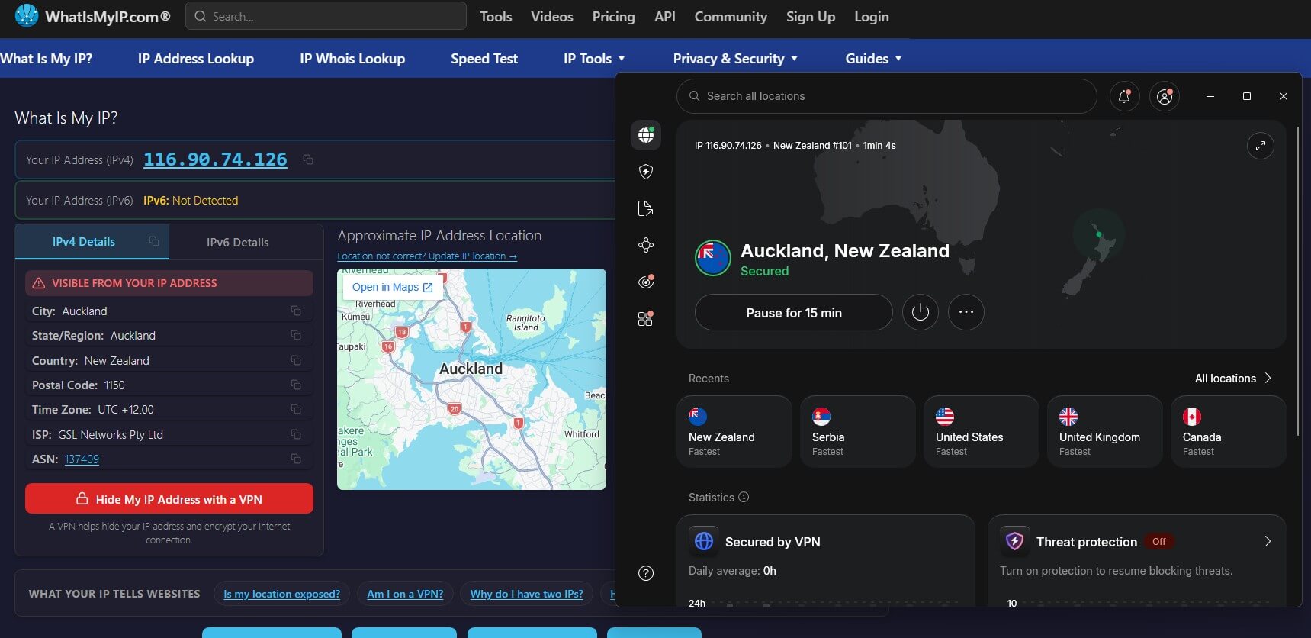Click Open in Maps button
Screen dimensions: 1311x638
tap(392, 287)
